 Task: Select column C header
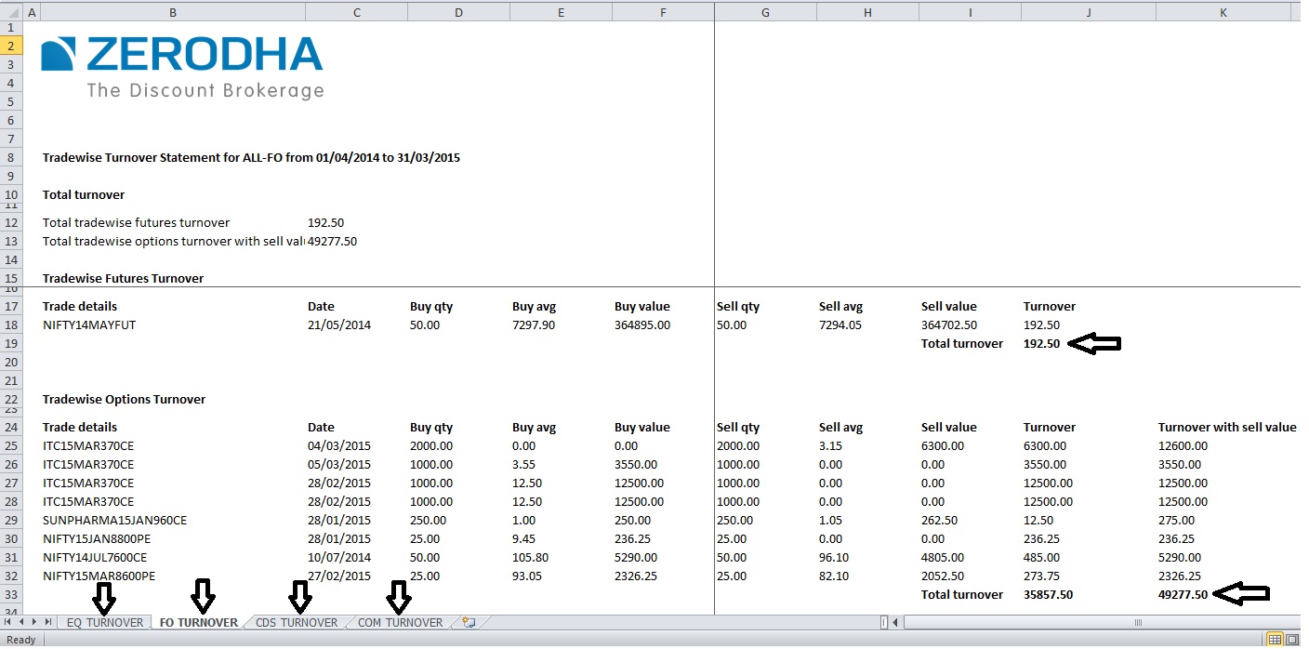[356, 11]
